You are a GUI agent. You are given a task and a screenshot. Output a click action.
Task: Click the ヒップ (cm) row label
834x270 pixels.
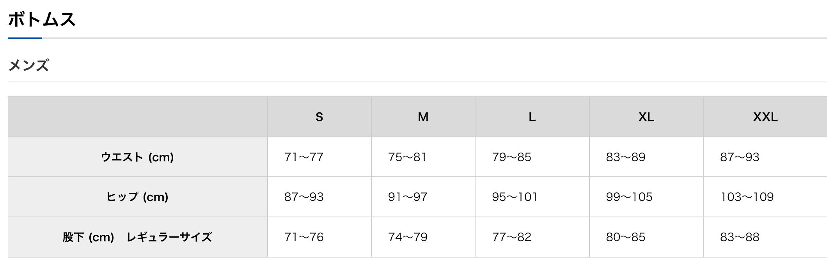137,197
